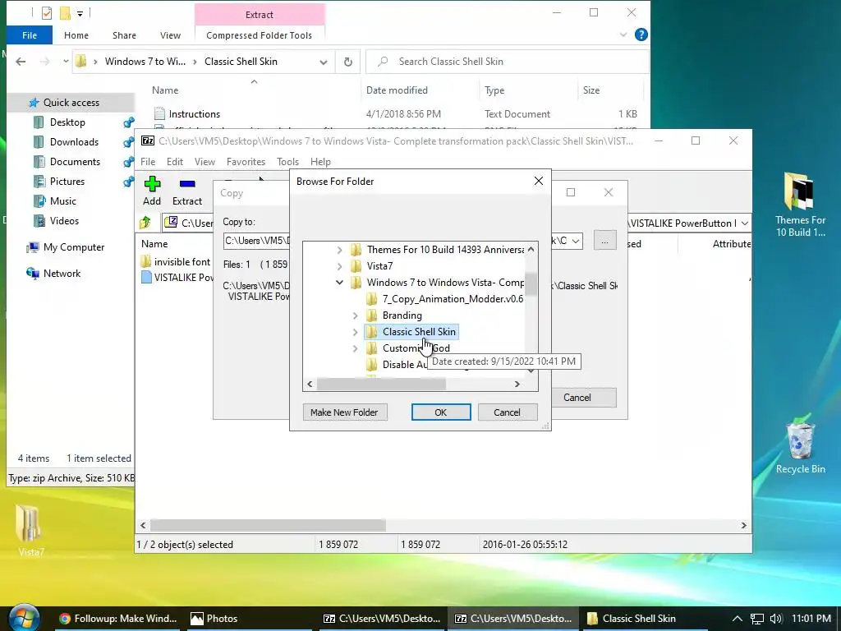Screen dimensions: 841x631
Task: Click the browse ellipsis button in the Copy dialog
Action: pyautogui.click(x=604, y=241)
